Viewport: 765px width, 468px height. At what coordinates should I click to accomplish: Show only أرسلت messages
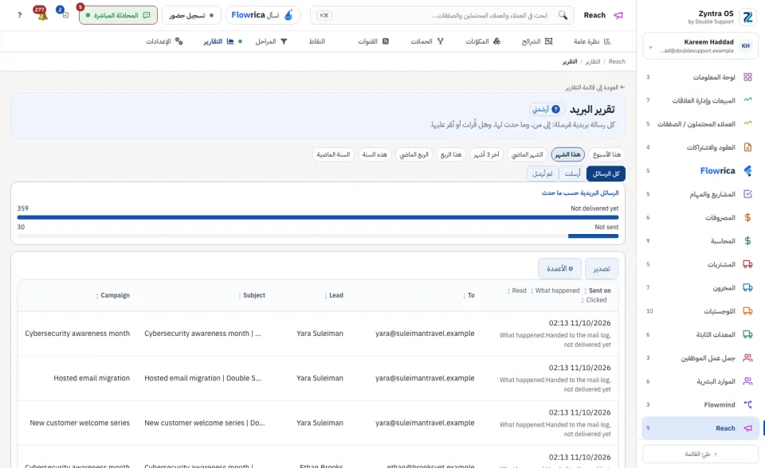click(x=572, y=174)
